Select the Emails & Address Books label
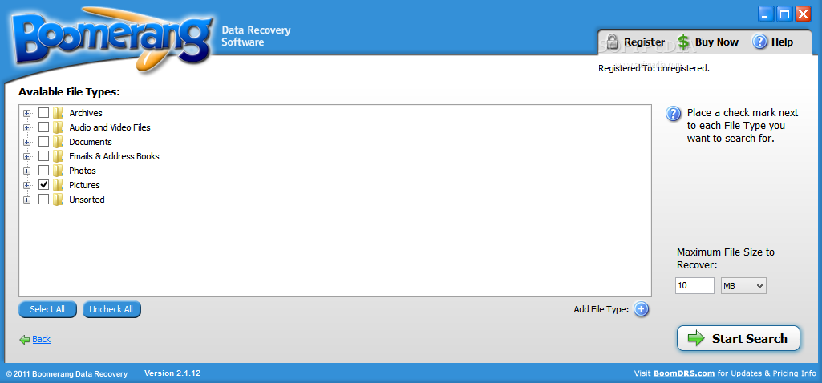822x383 pixels. pos(115,156)
